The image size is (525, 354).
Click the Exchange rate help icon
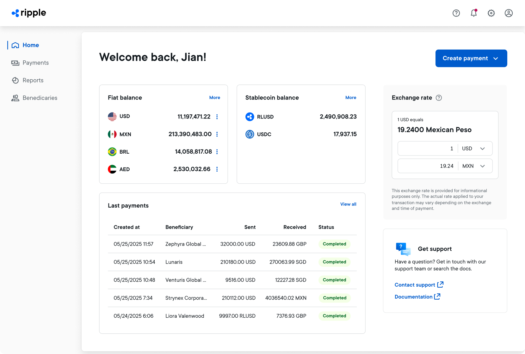[x=439, y=98]
